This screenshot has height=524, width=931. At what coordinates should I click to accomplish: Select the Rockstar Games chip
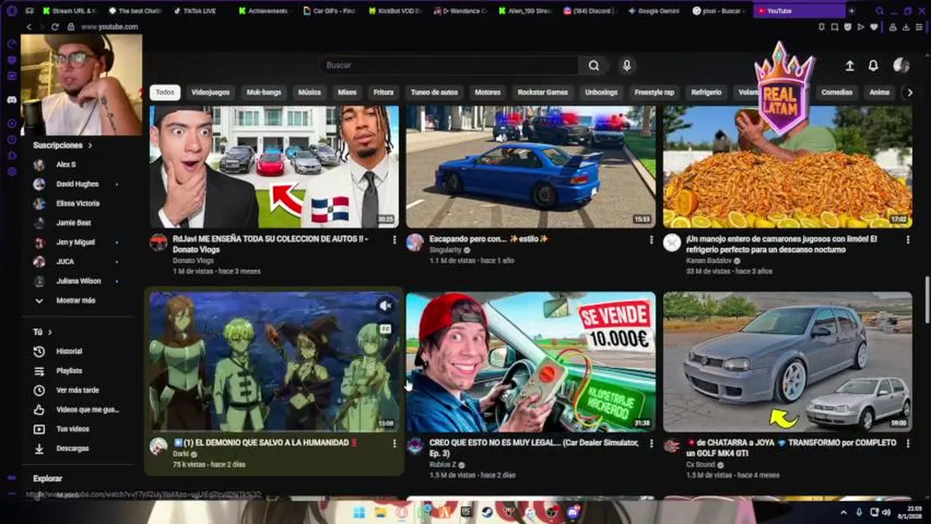543,92
